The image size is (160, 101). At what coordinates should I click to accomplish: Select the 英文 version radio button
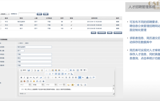click(24, 43)
